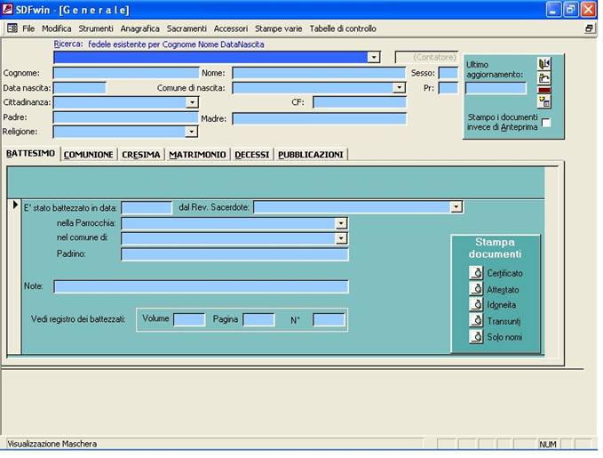This screenshot has width=603, height=458.
Task: Click into the Nome field
Action: point(319,73)
